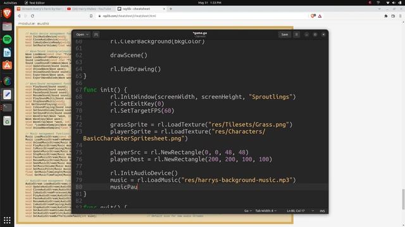The image size is (405, 227).
Task: Open the text editor hamburger menu
Action: pyautogui.click(x=297, y=35)
